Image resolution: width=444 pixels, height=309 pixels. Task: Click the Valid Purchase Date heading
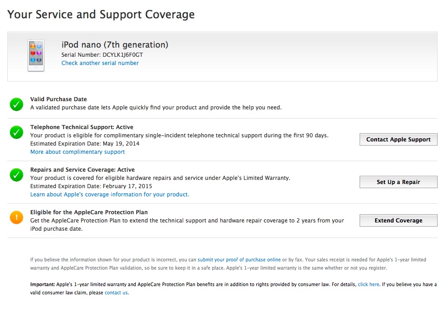tap(58, 99)
